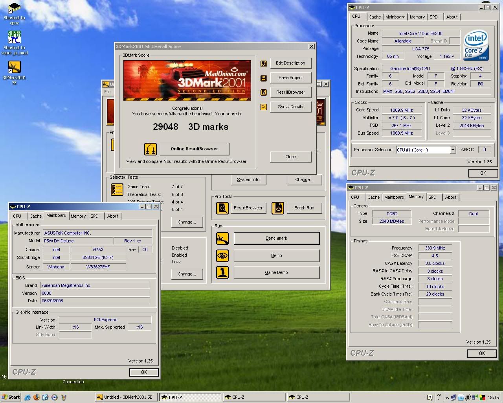Click the Intel Core 2 Duo logo
Screen dimensions: 503x403
pyautogui.click(x=476, y=46)
